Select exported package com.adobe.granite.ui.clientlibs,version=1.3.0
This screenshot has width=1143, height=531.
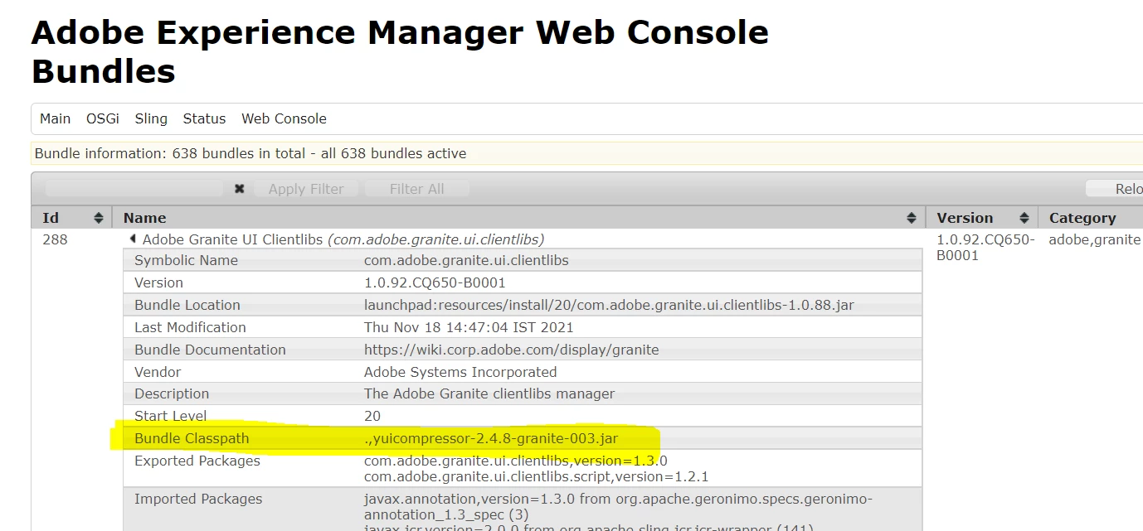click(x=516, y=461)
